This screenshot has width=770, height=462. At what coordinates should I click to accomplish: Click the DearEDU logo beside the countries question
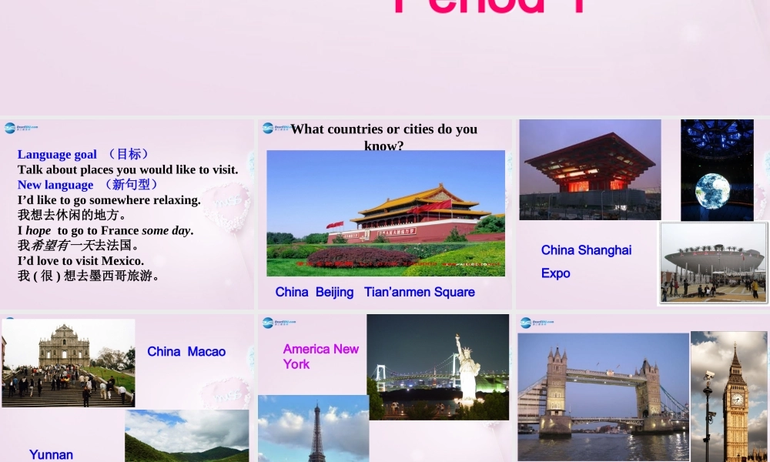(275, 128)
